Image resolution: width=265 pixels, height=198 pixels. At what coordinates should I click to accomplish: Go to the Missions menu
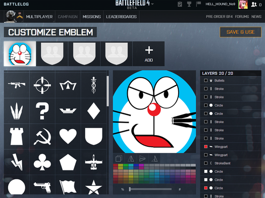coord(91,17)
